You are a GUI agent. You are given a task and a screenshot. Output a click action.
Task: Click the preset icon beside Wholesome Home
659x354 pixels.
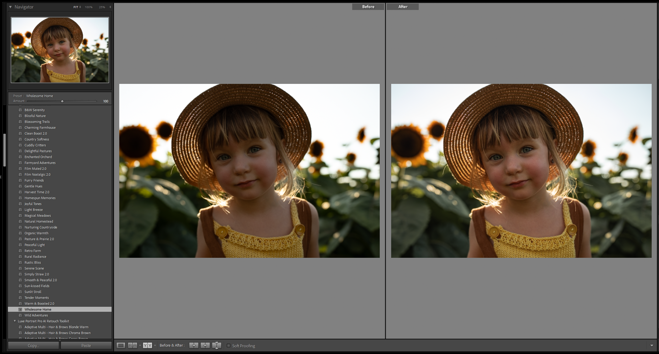20,309
